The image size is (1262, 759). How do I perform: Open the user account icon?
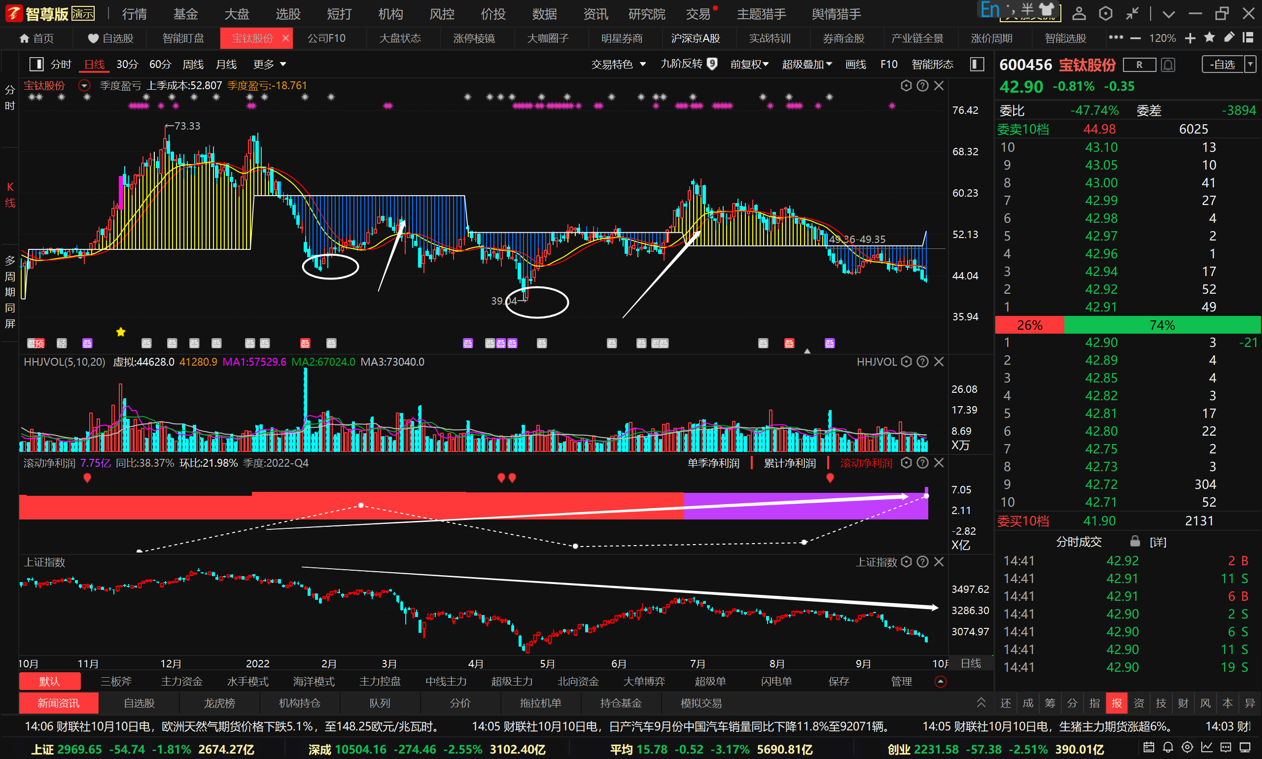click(1079, 13)
